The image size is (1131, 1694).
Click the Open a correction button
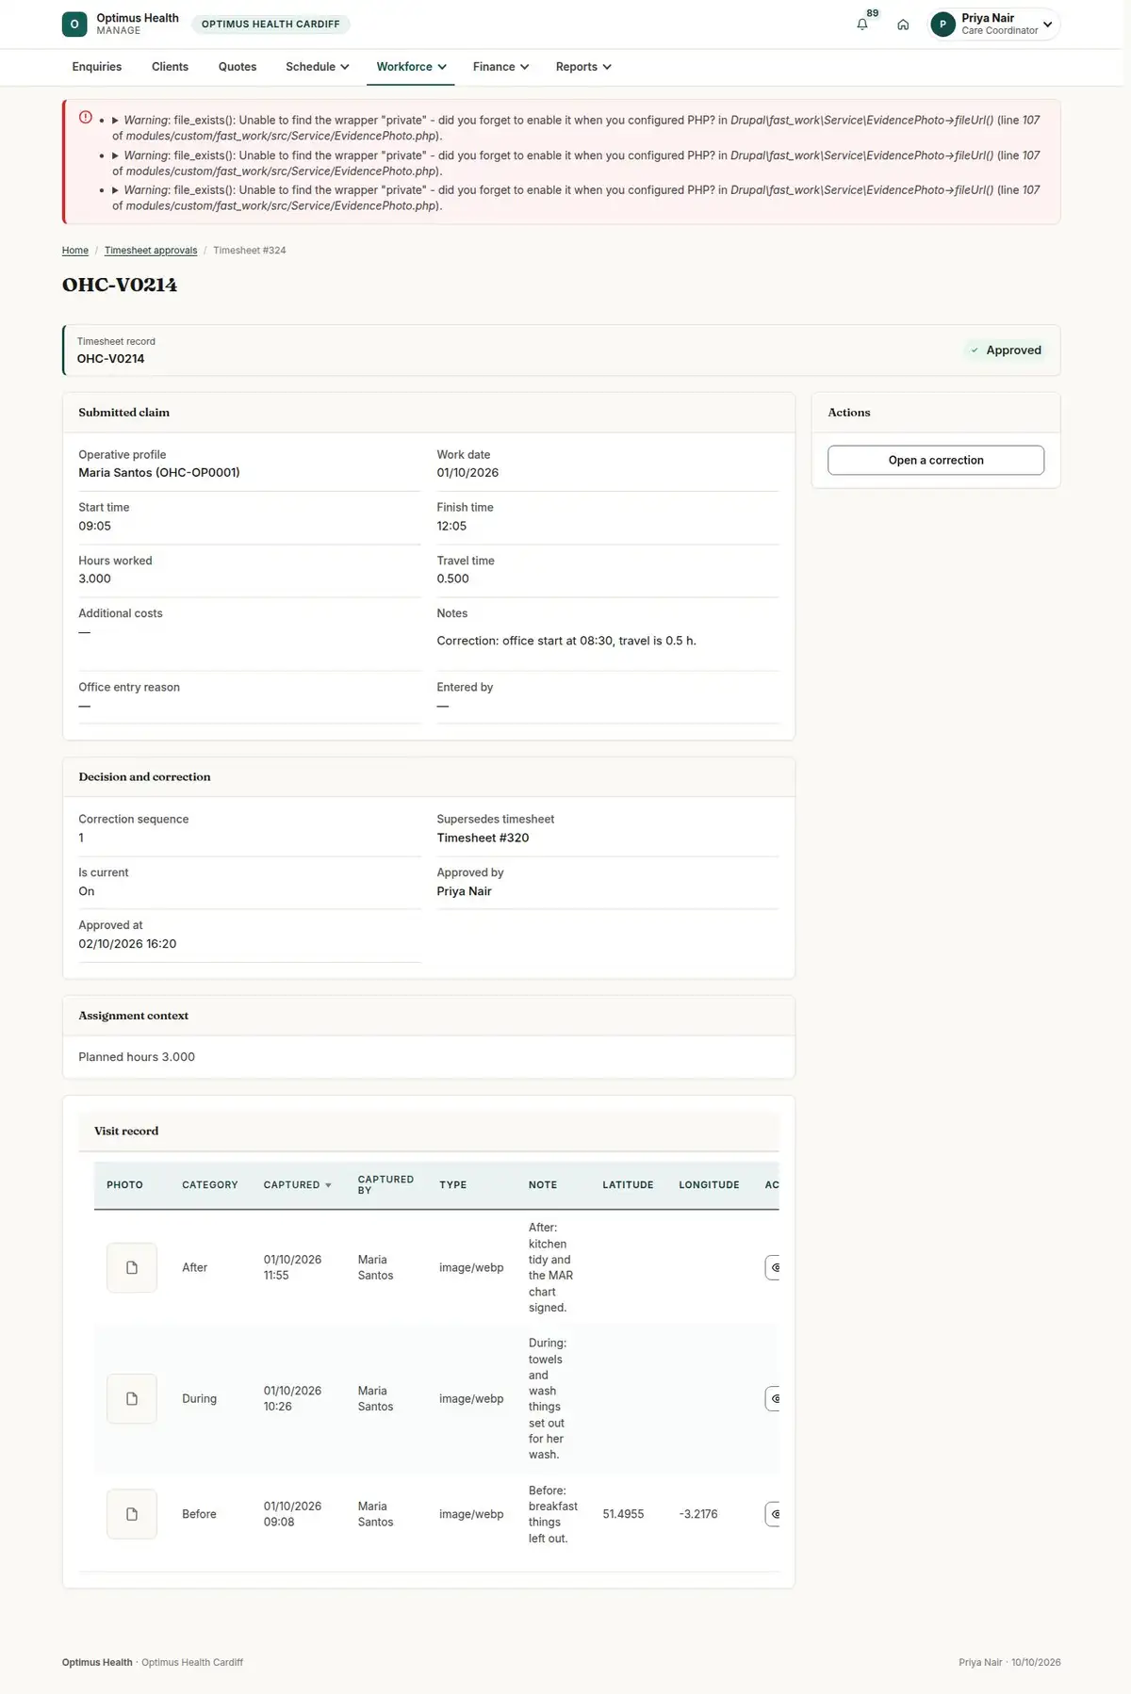pyautogui.click(x=936, y=460)
